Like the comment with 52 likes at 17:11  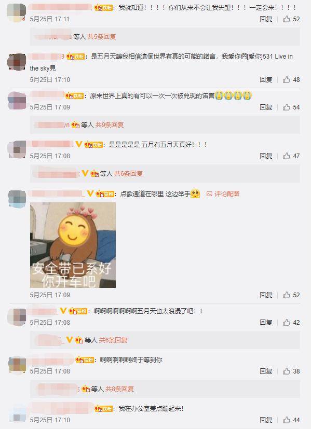point(287,19)
